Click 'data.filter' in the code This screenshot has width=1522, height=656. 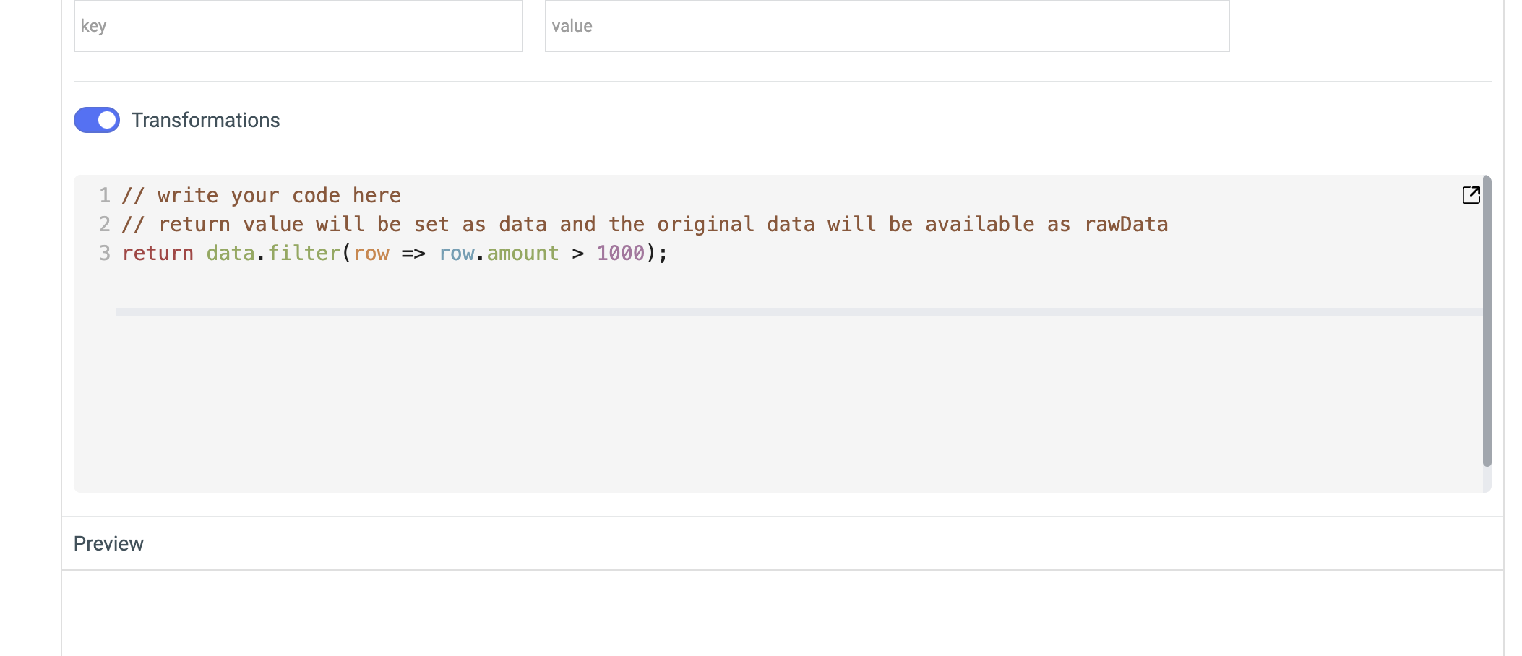click(x=273, y=254)
